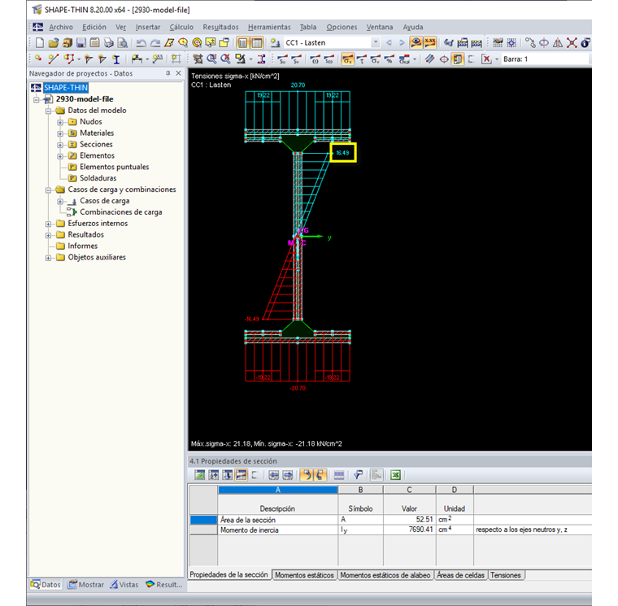This screenshot has height=606, width=618.
Task: Click the static moment Su icon
Action: [282, 59]
